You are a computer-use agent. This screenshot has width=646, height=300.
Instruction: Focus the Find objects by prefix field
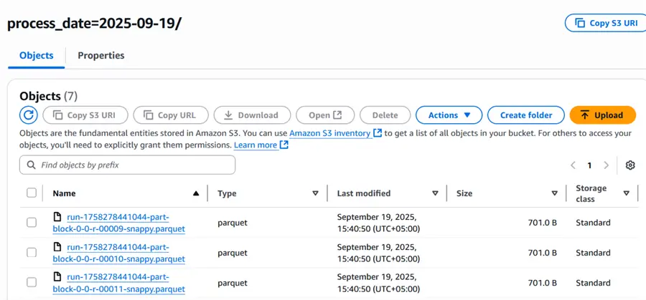127,165
